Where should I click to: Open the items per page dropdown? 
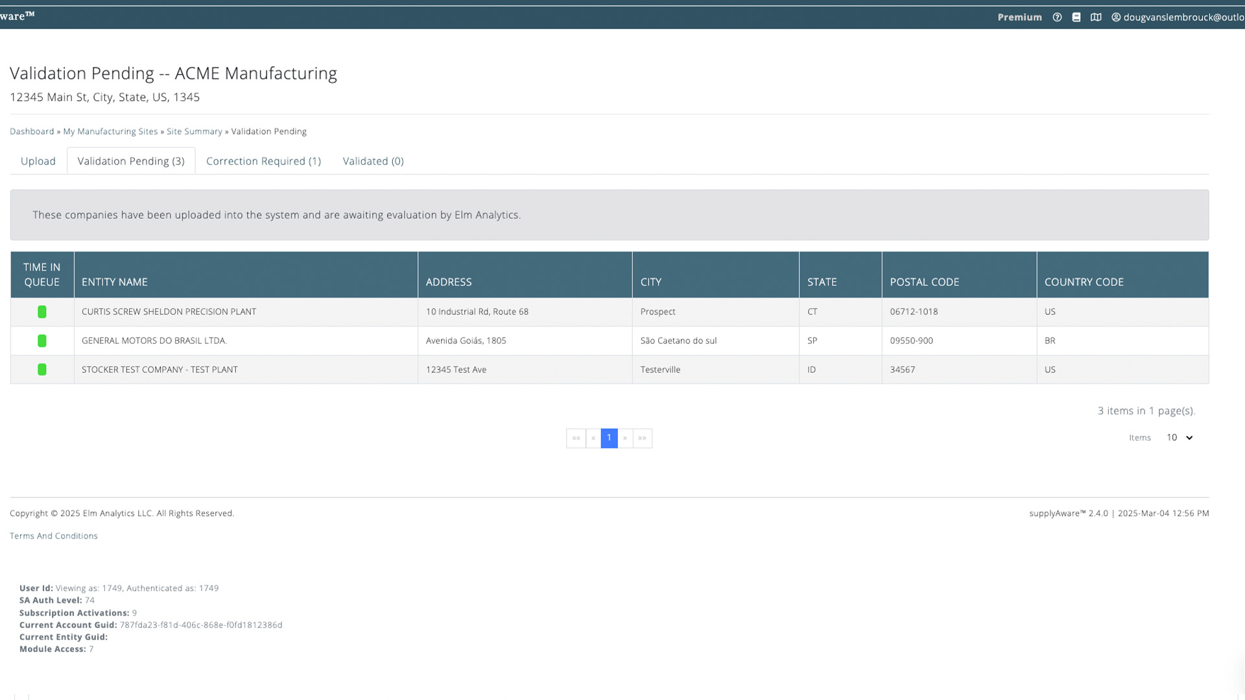pos(1180,437)
